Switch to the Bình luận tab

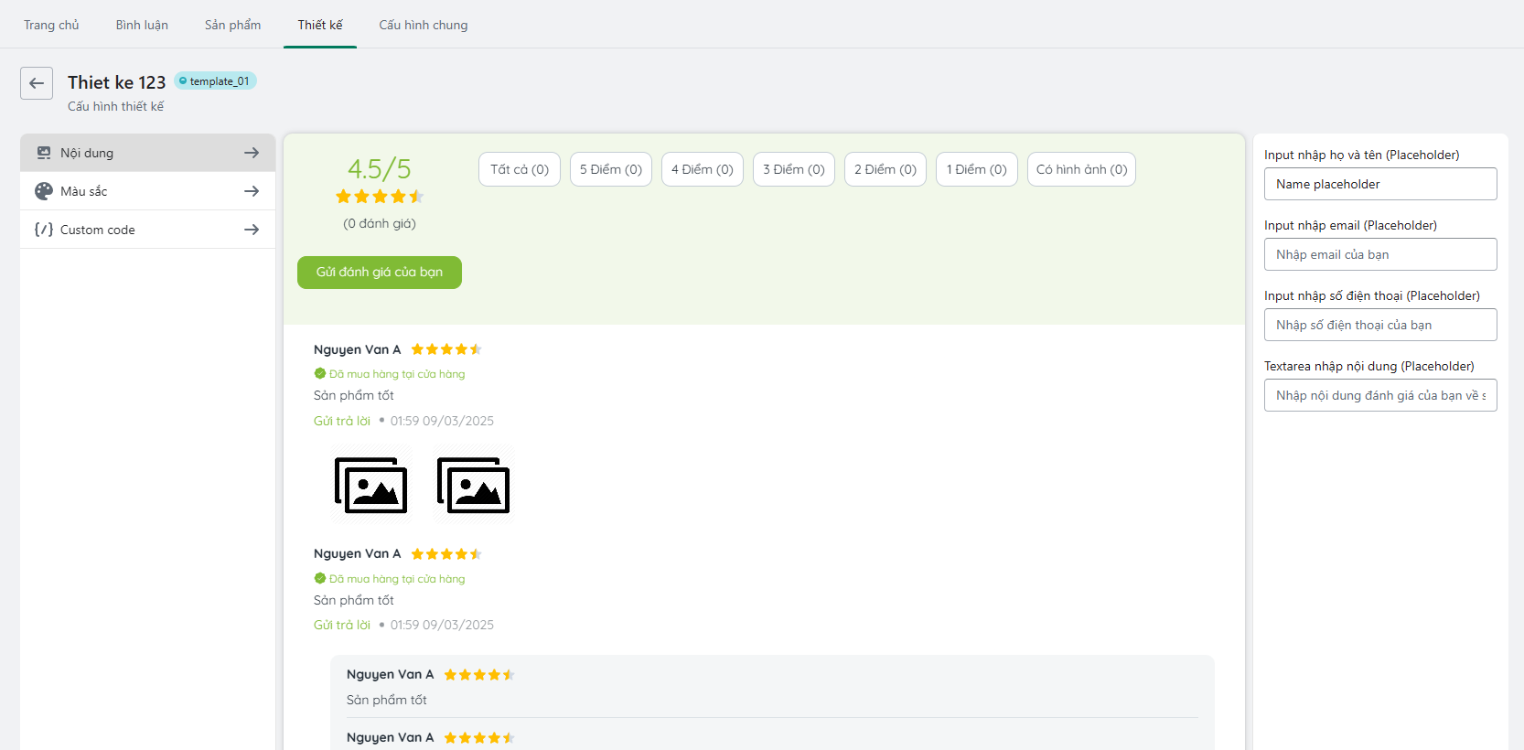point(142,25)
